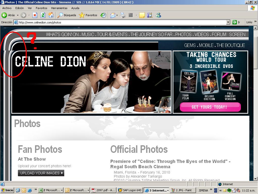Open the Archivo menu

click(7, 8)
